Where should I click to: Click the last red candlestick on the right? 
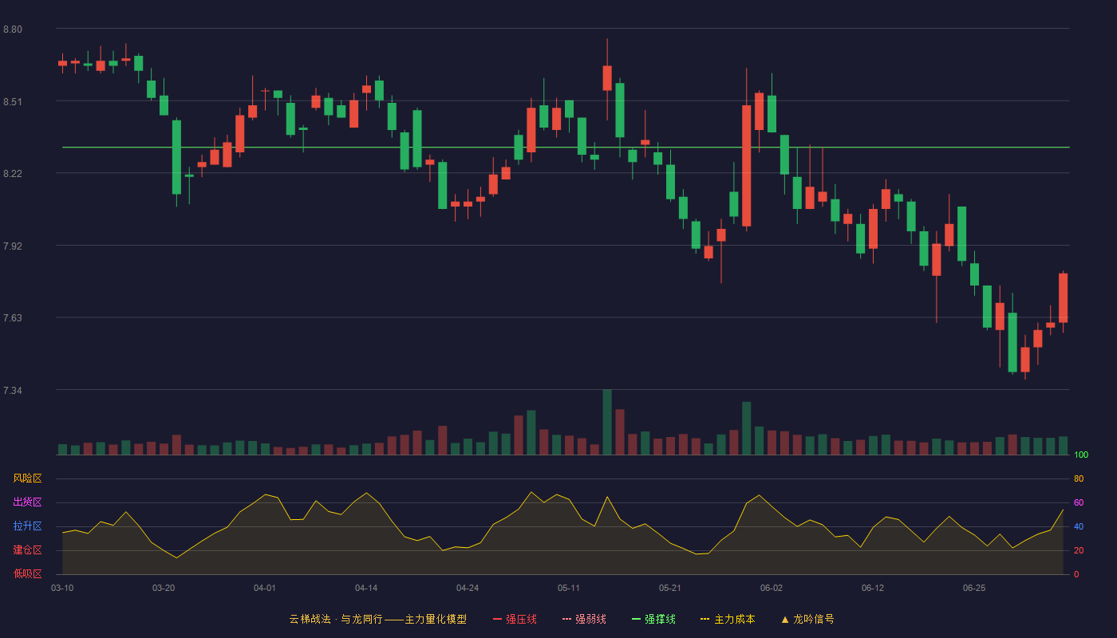click(x=1063, y=298)
